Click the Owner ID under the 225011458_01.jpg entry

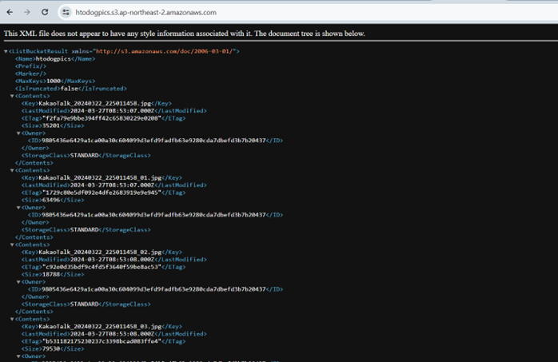153,215
